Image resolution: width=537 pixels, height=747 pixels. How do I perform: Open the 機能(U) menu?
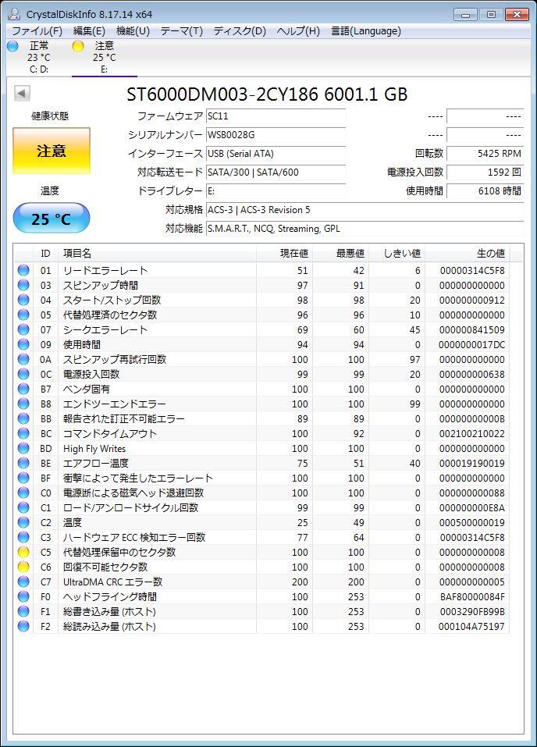[x=133, y=31]
